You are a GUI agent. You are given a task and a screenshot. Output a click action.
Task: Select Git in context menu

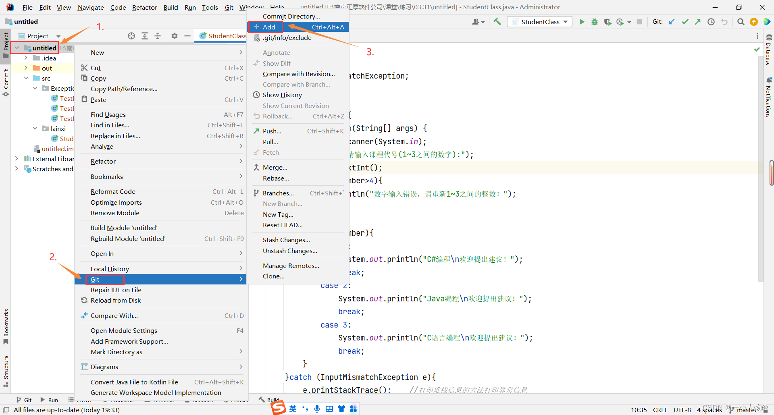click(x=160, y=279)
